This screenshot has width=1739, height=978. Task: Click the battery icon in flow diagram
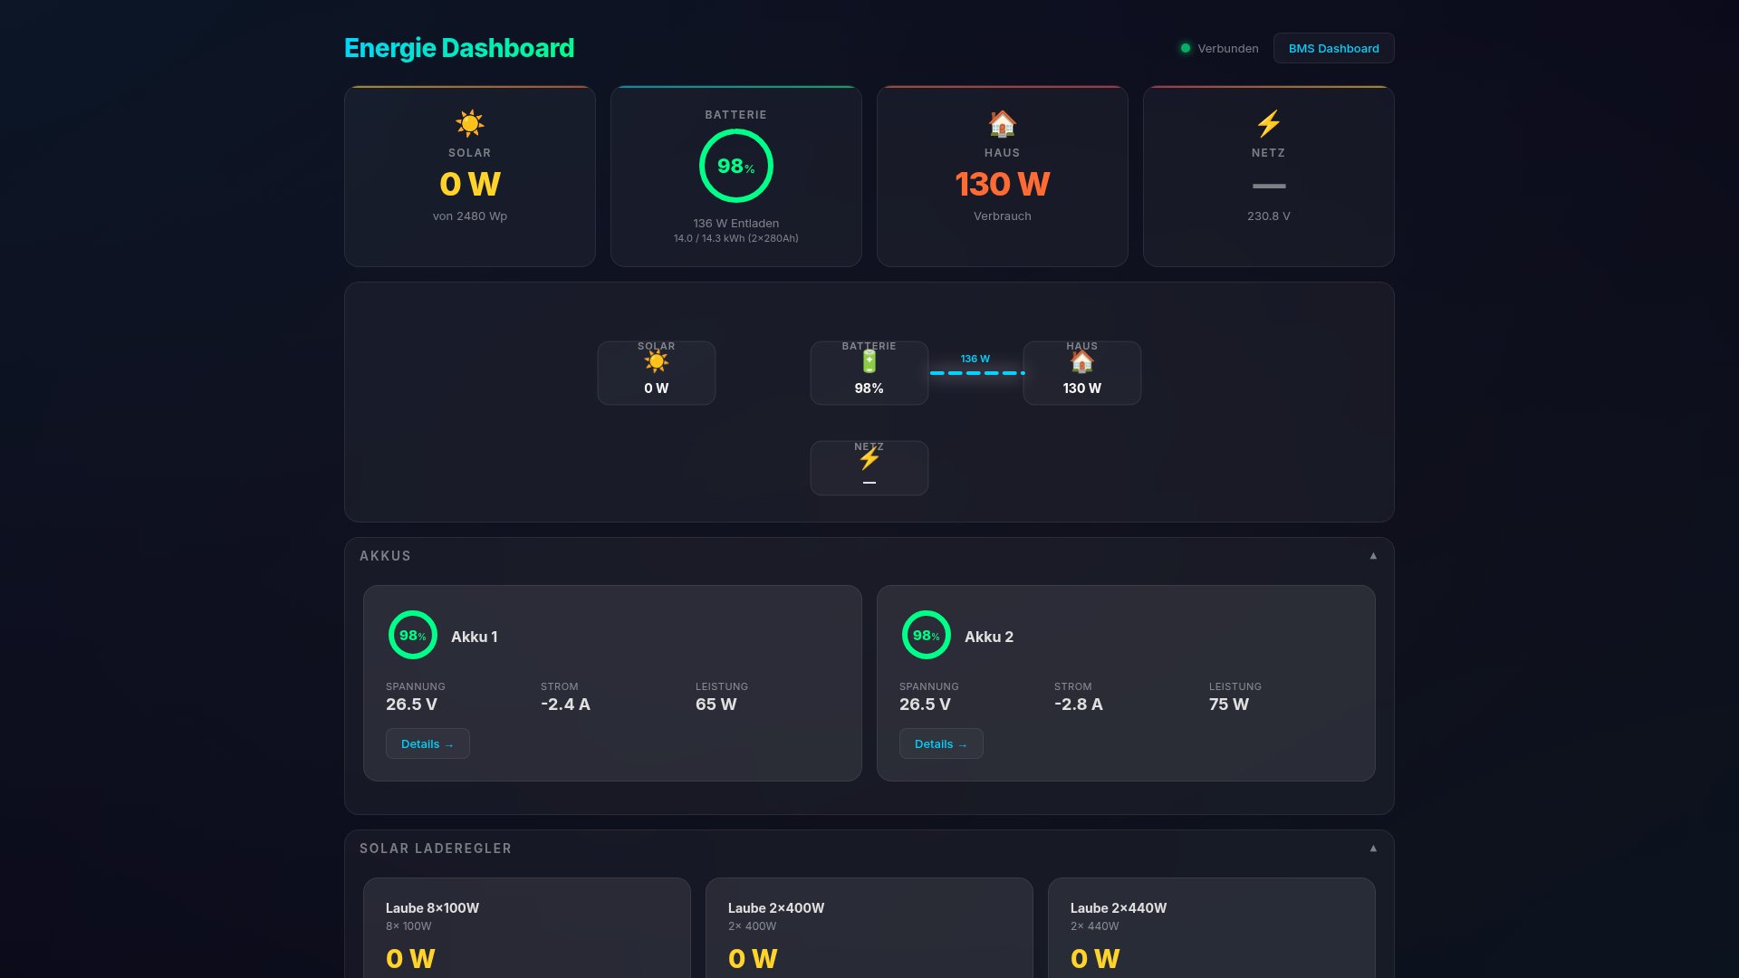coord(869,362)
